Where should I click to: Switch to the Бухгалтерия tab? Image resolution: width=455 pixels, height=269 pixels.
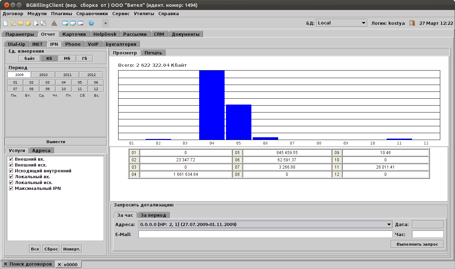(x=121, y=44)
